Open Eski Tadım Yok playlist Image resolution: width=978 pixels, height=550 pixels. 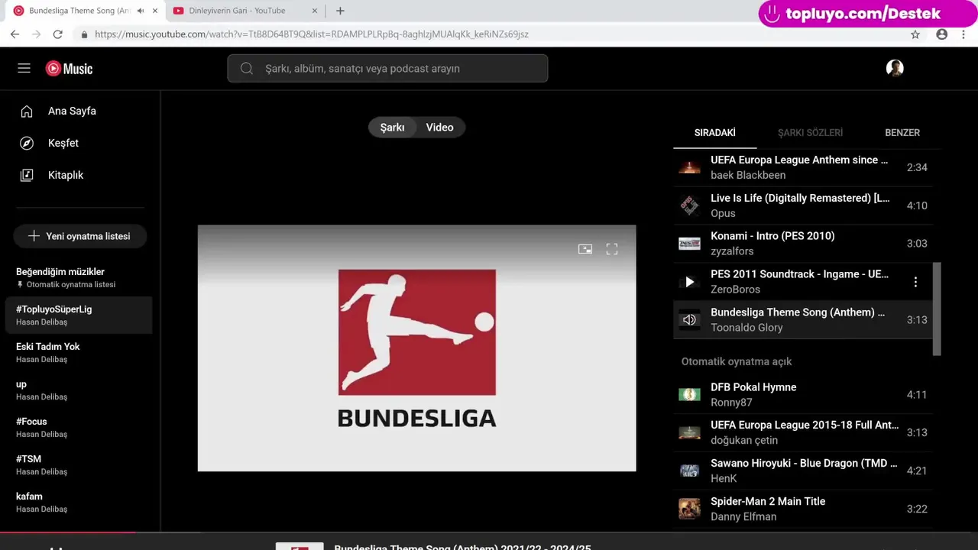(80, 353)
